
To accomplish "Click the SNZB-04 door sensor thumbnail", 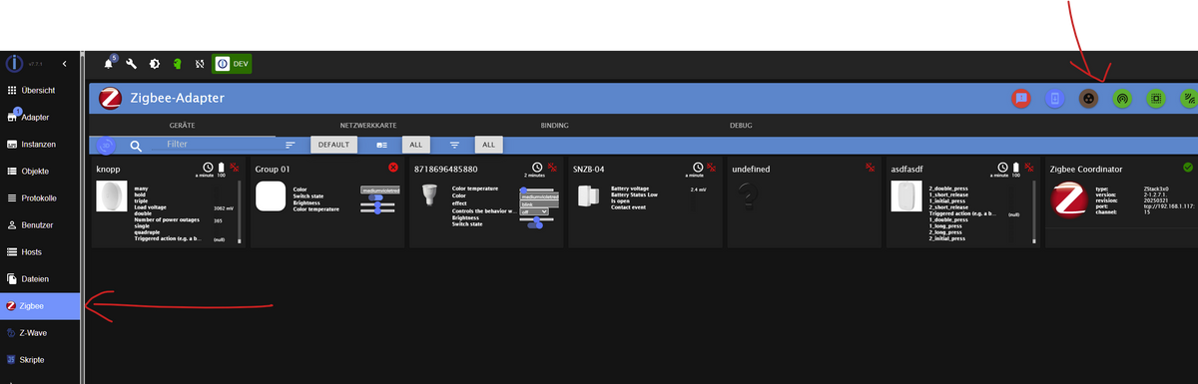I will click(587, 196).
